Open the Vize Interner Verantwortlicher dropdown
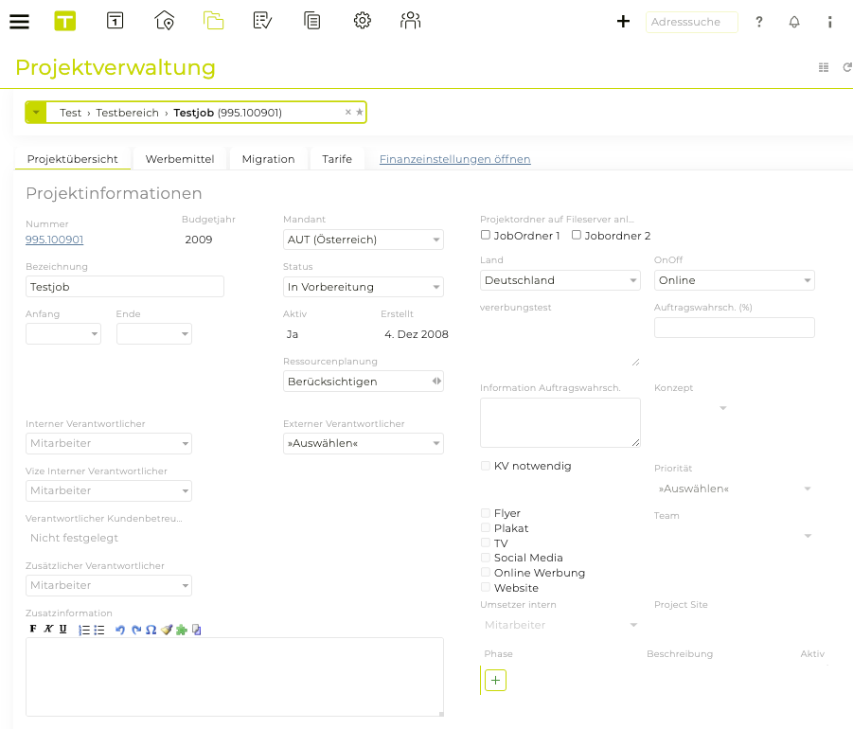This screenshot has height=729, width=853. coord(109,490)
